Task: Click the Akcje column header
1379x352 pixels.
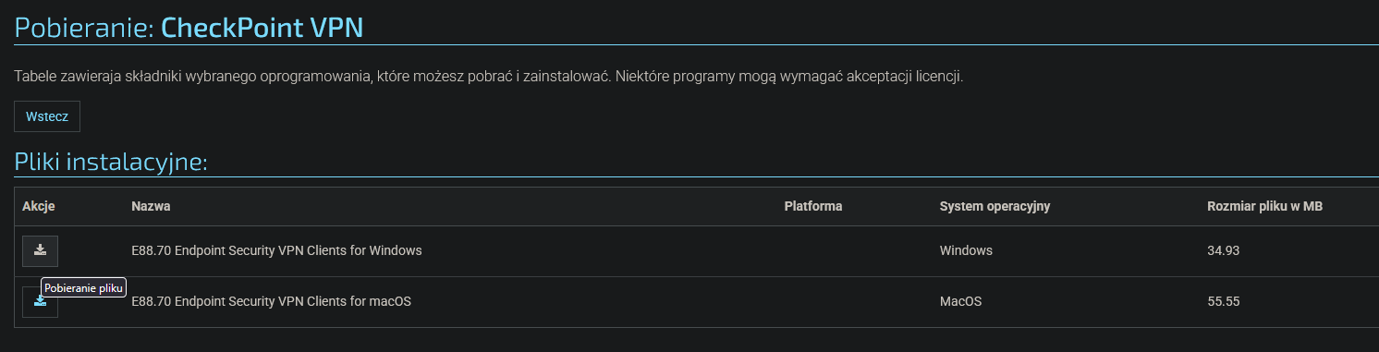Action: 39,206
